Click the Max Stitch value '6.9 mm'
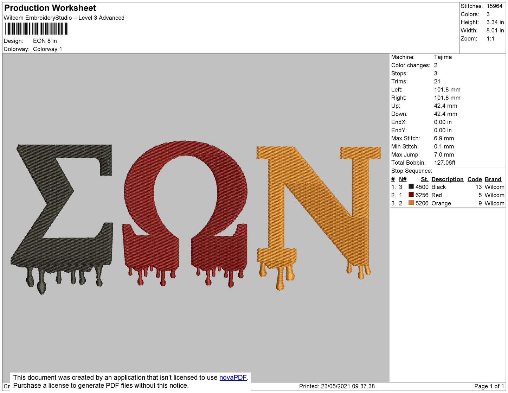508x393 pixels. pos(444,139)
